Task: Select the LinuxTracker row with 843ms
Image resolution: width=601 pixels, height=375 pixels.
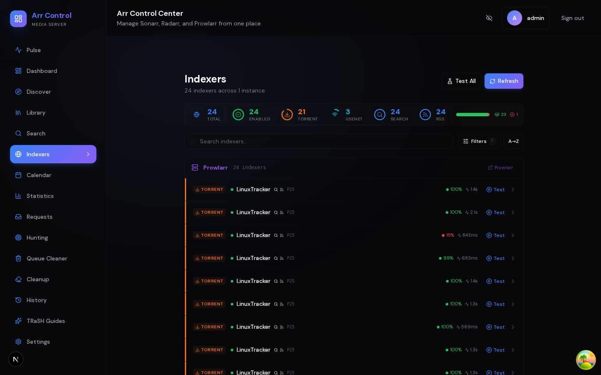Action: (354, 235)
